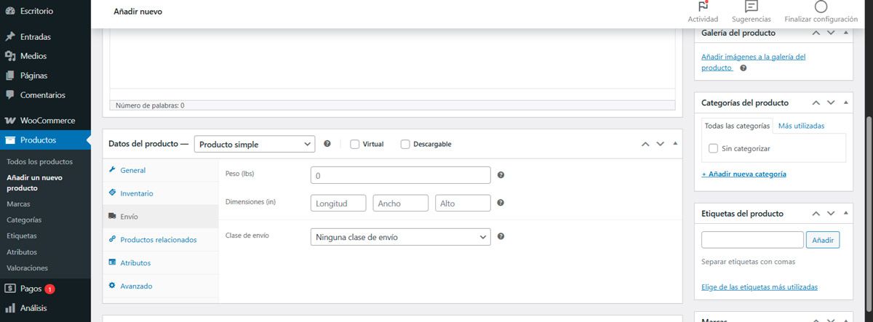Collapse the Etiquetas del producto panel
873x322 pixels.
[x=846, y=214]
